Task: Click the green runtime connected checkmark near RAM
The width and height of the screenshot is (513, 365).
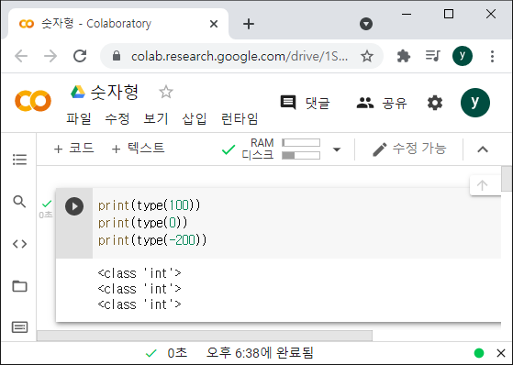Action: click(229, 149)
